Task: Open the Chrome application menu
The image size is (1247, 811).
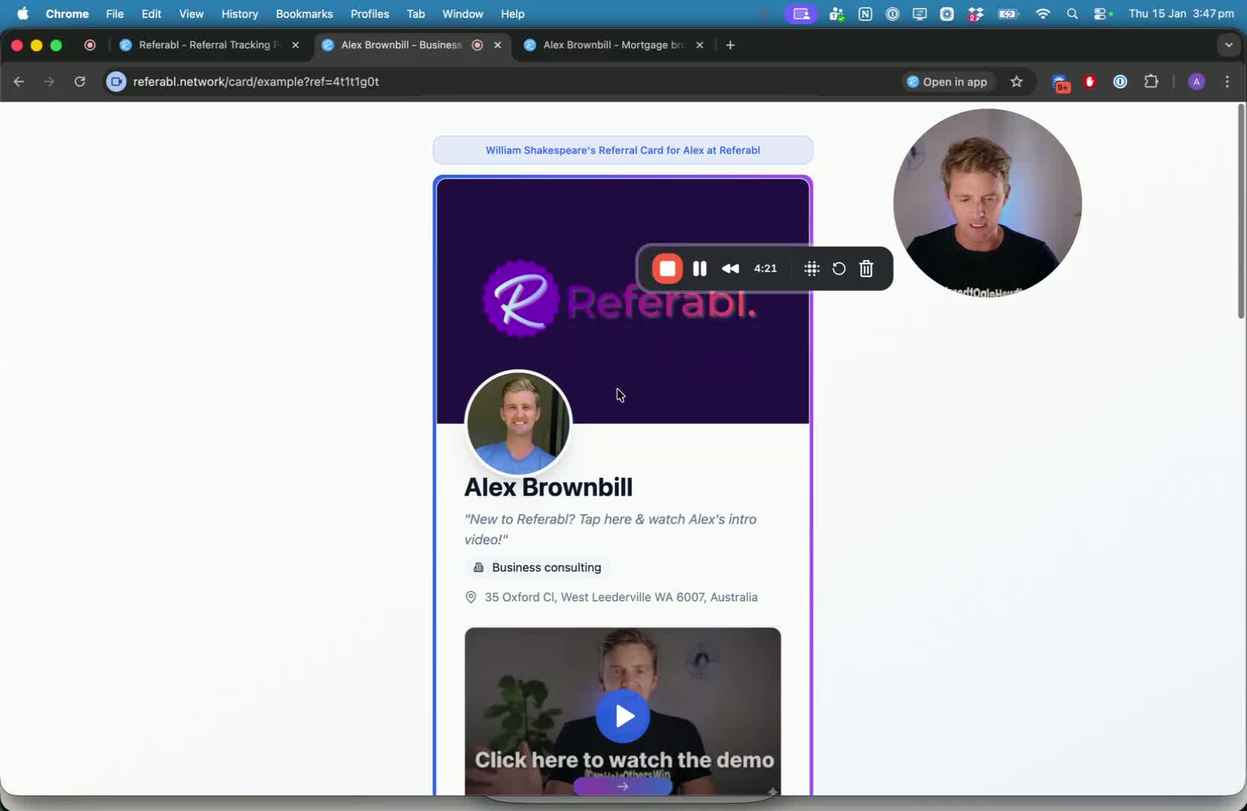Action: (67, 14)
